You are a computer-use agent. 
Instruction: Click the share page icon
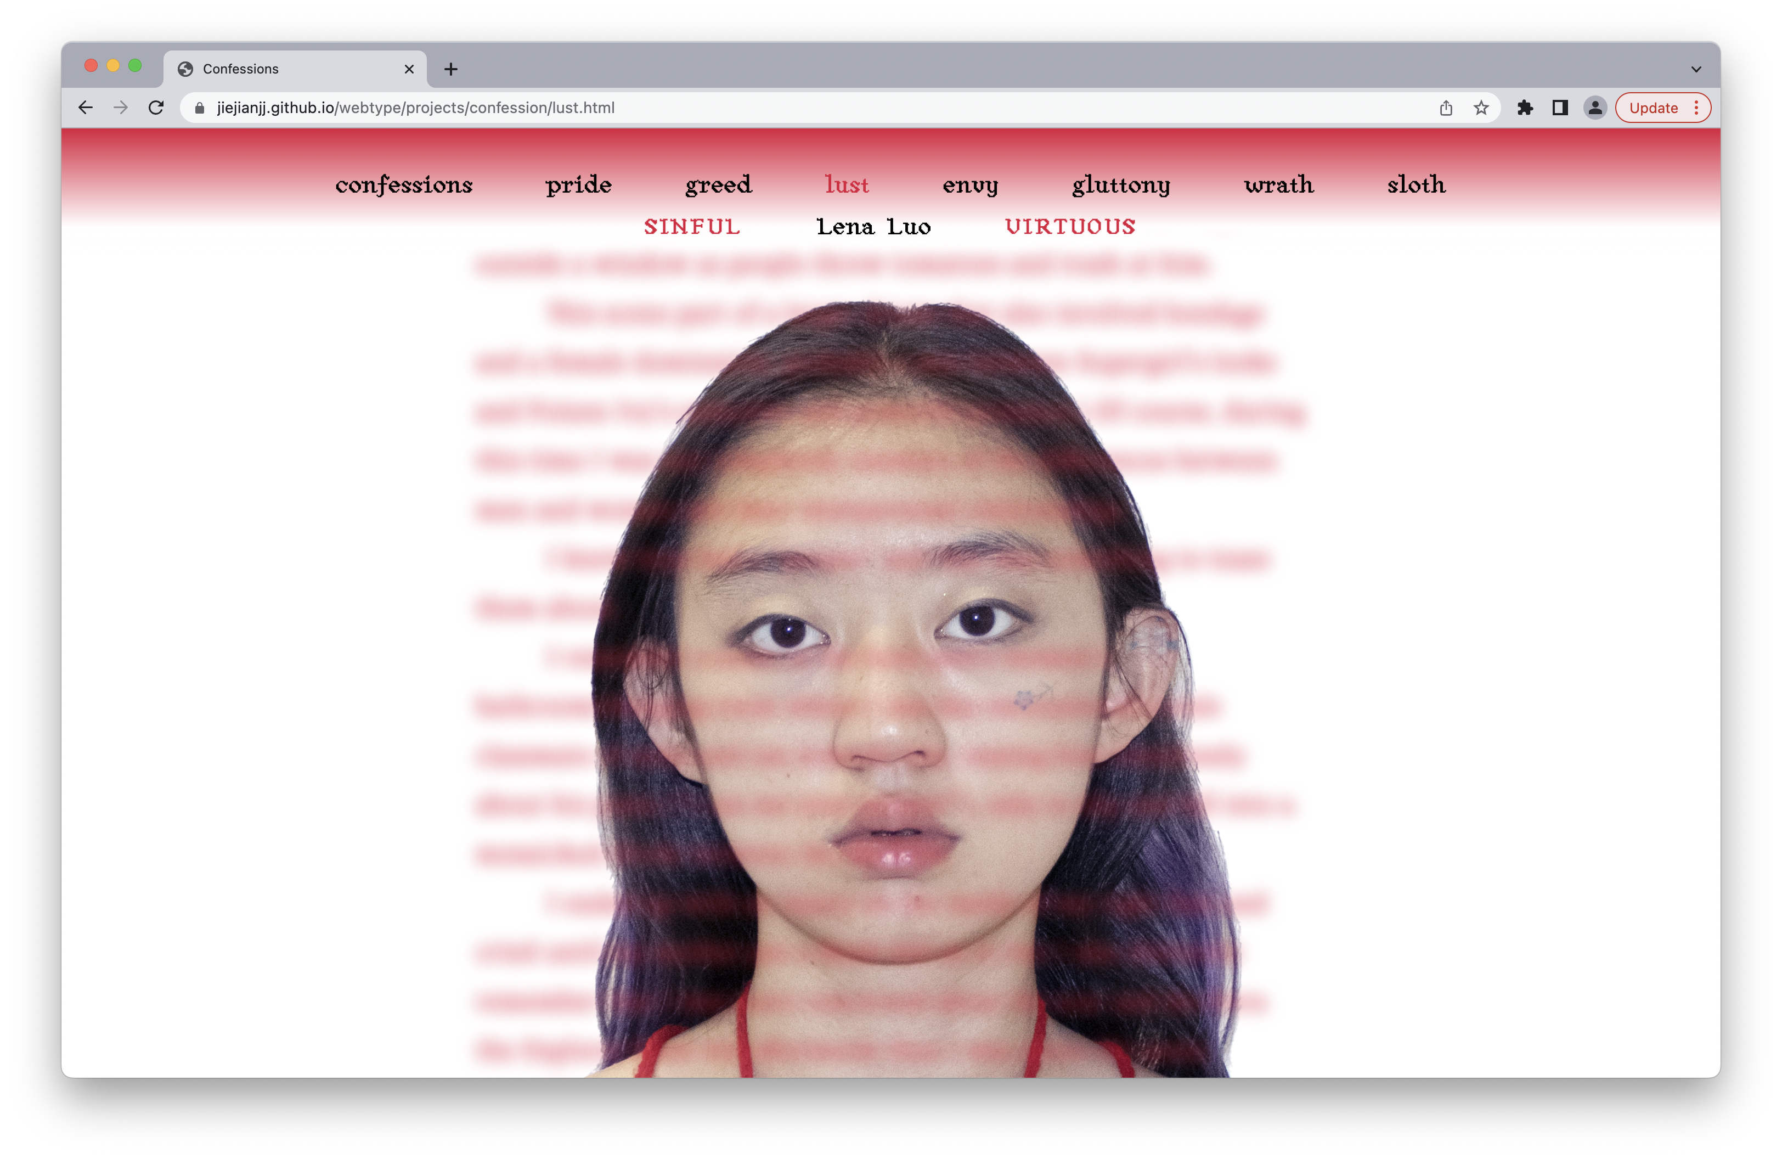coord(1446,108)
